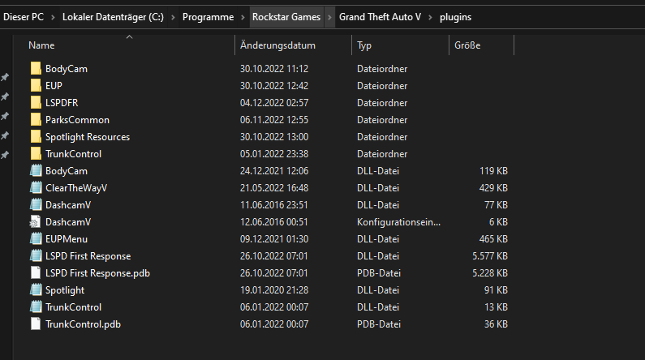Select the LSPD First Response.pdb file icon
The width and height of the screenshot is (645, 360).
point(35,273)
